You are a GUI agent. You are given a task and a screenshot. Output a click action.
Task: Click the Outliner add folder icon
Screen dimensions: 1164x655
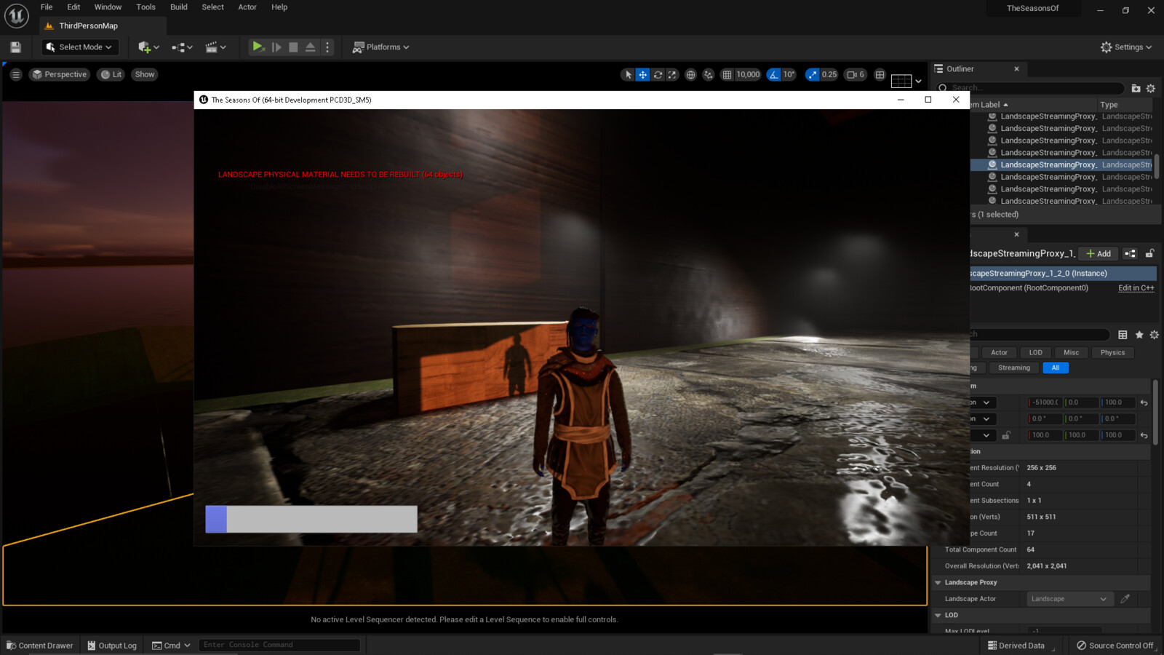(x=1136, y=88)
